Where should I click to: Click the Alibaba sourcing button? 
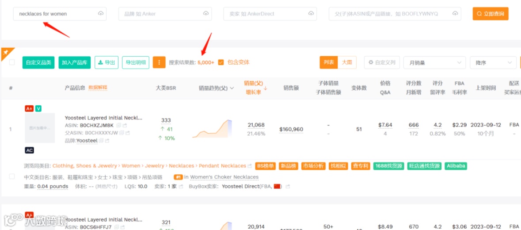coord(456,166)
